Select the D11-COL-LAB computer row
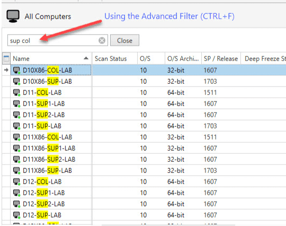This screenshot has height=226, width=286. 144,93
